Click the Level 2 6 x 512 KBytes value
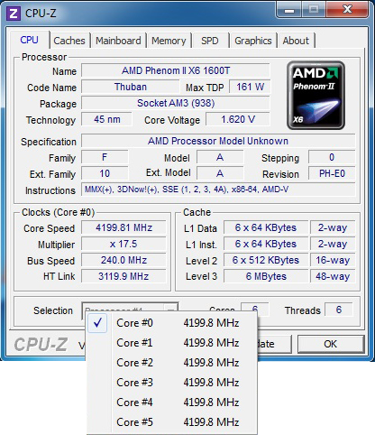This screenshot has height=435, width=375. 266,260
